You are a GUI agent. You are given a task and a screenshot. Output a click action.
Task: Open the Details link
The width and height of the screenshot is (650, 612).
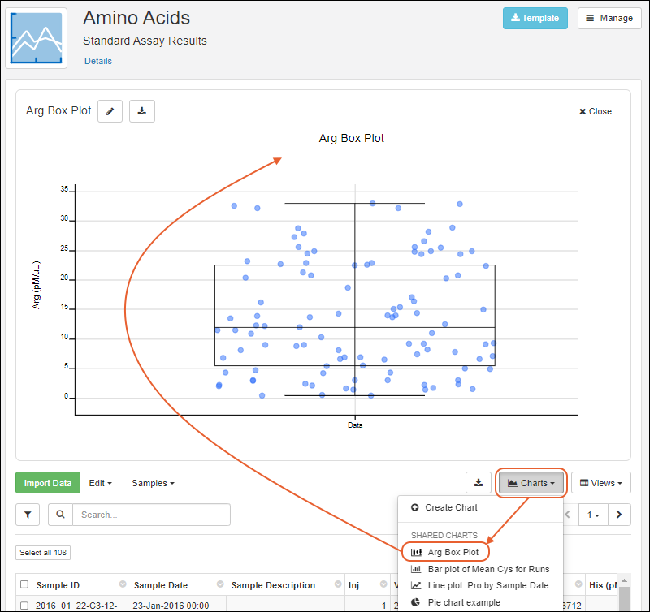click(98, 61)
